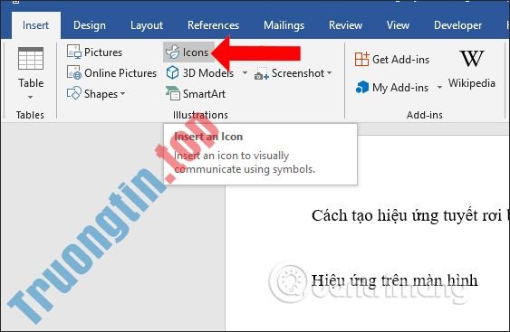Click the Table label text
Screen dimensions: 510x332
click(x=31, y=83)
